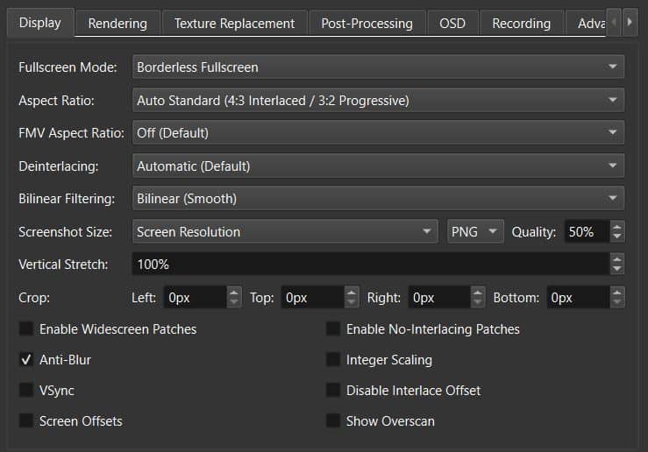
Task: Turn on Integer Scaling checkbox
Action: [x=333, y=359]
